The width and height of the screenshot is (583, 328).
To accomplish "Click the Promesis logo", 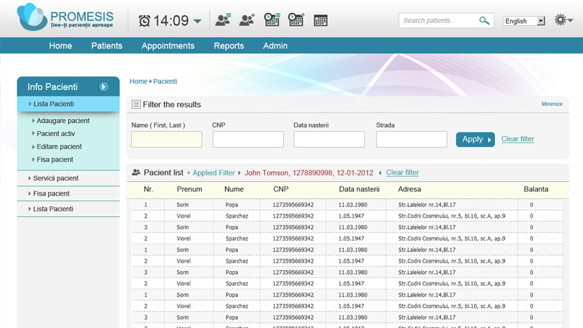I will point(65,17).
